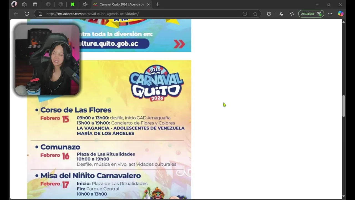Open the Favorites list icon
Screen dimensions: 355x200
point(292,14)
